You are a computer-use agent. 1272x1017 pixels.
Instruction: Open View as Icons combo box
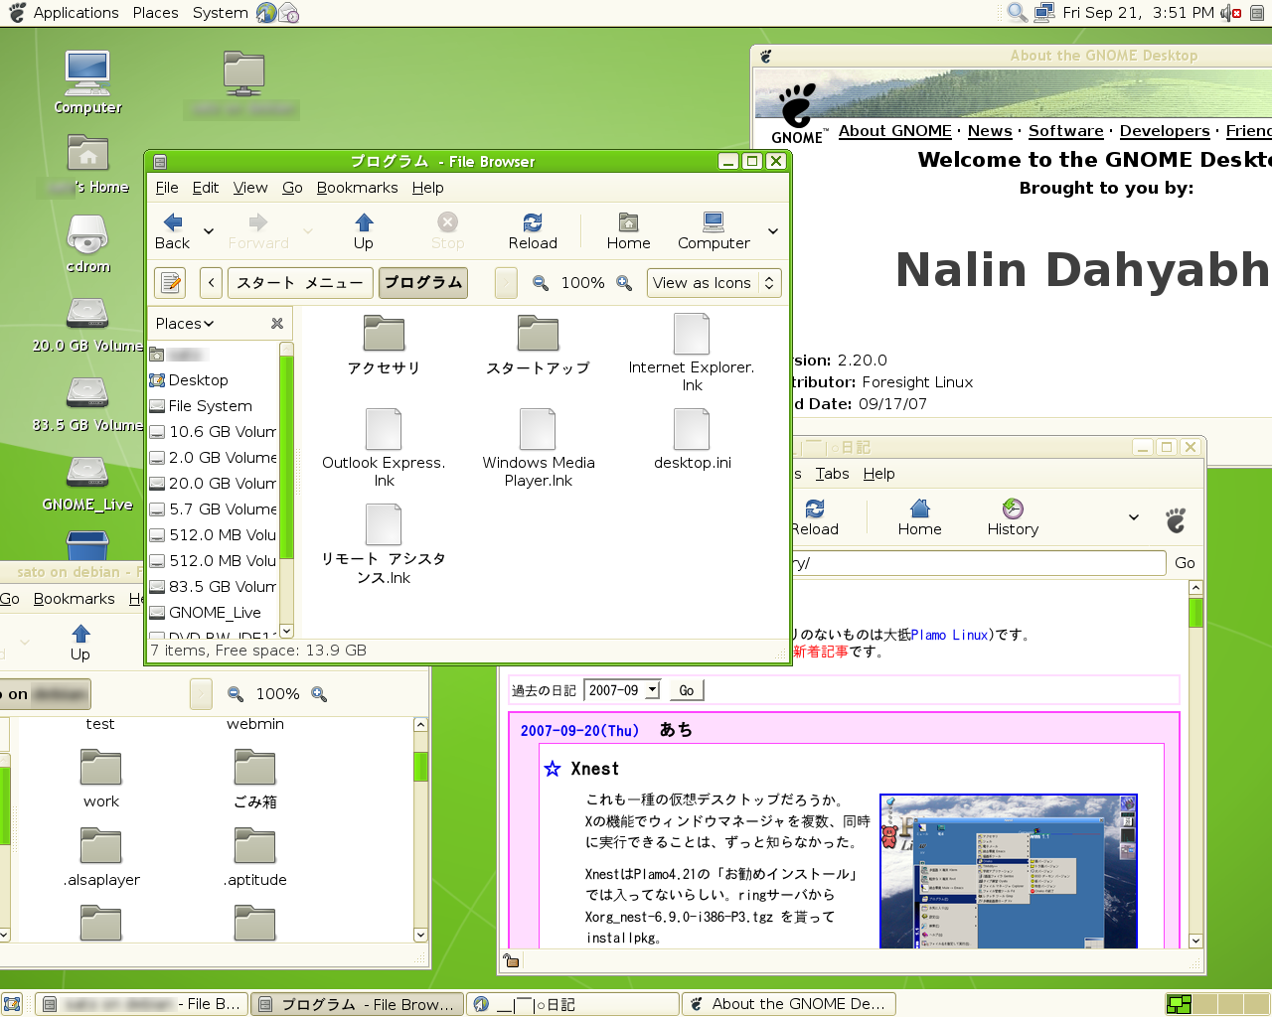(x=714, y=283)
